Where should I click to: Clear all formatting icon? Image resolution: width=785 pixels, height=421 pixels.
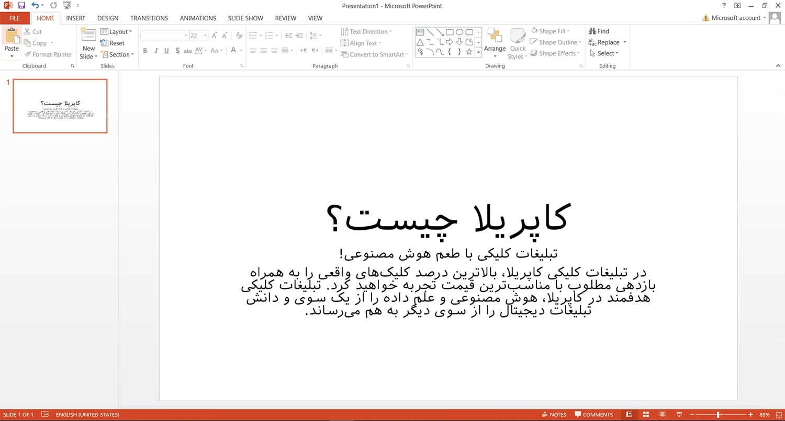[239, 36]
